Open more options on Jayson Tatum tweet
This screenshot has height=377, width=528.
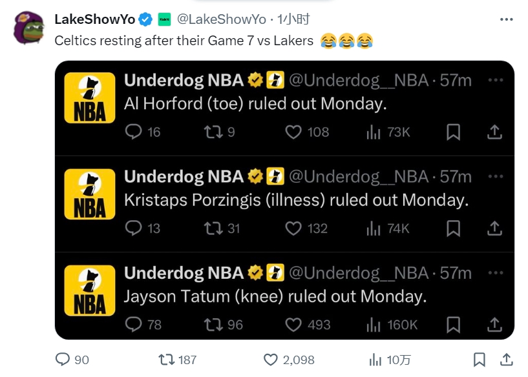coord(495,272)
